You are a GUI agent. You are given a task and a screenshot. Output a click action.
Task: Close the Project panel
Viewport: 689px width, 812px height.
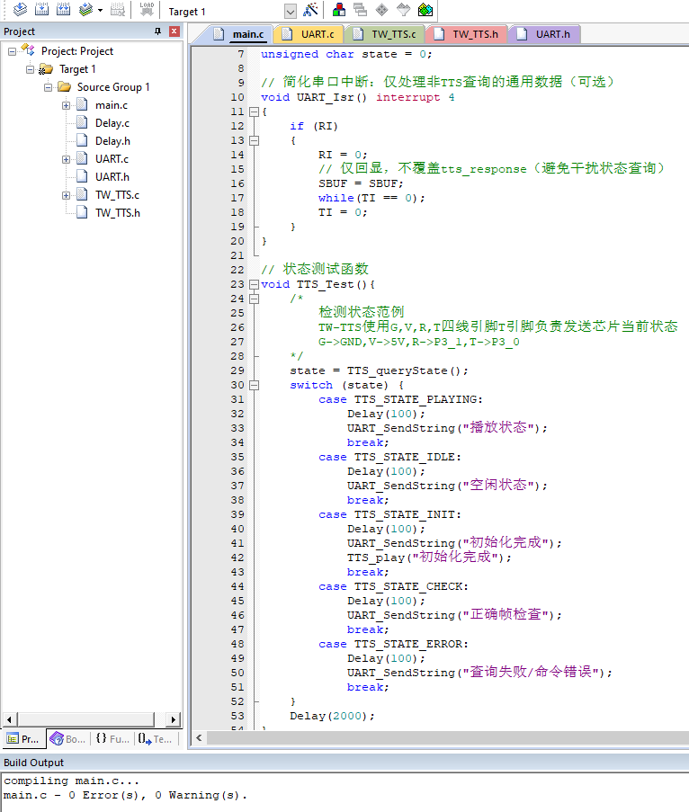[174, 31]
